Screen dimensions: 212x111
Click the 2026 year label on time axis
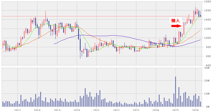point(195,110)
